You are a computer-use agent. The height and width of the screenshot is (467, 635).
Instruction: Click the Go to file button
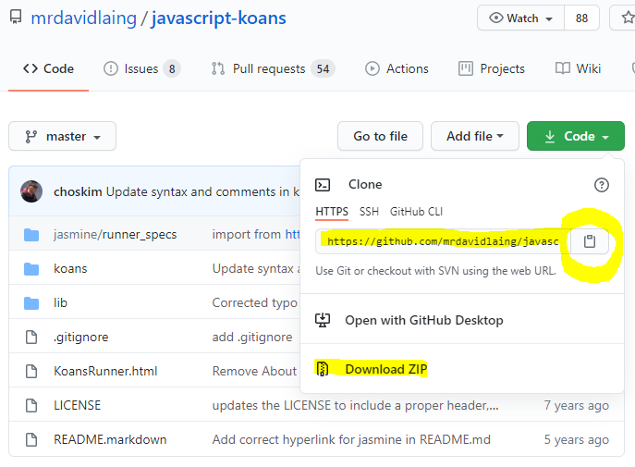[380, 136]
